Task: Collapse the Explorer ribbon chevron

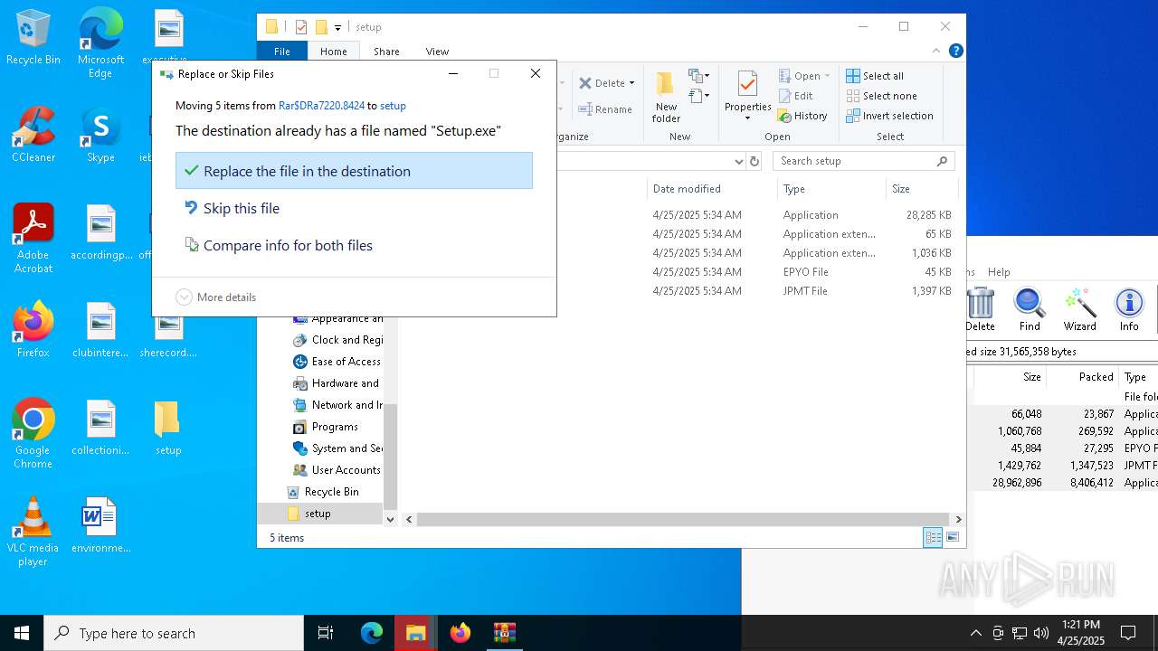Action: pyautogui.click(x=936, y=52)
